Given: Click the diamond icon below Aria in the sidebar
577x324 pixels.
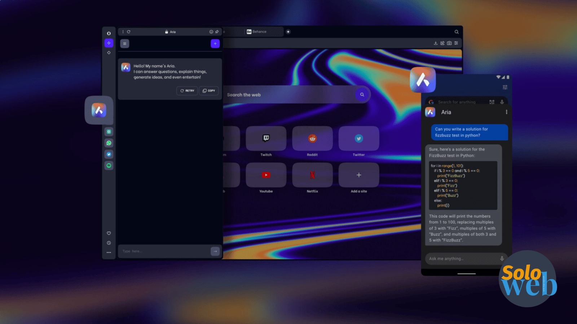Looking at the screenshot, I should pyautogui.click(x=109, y=53).
